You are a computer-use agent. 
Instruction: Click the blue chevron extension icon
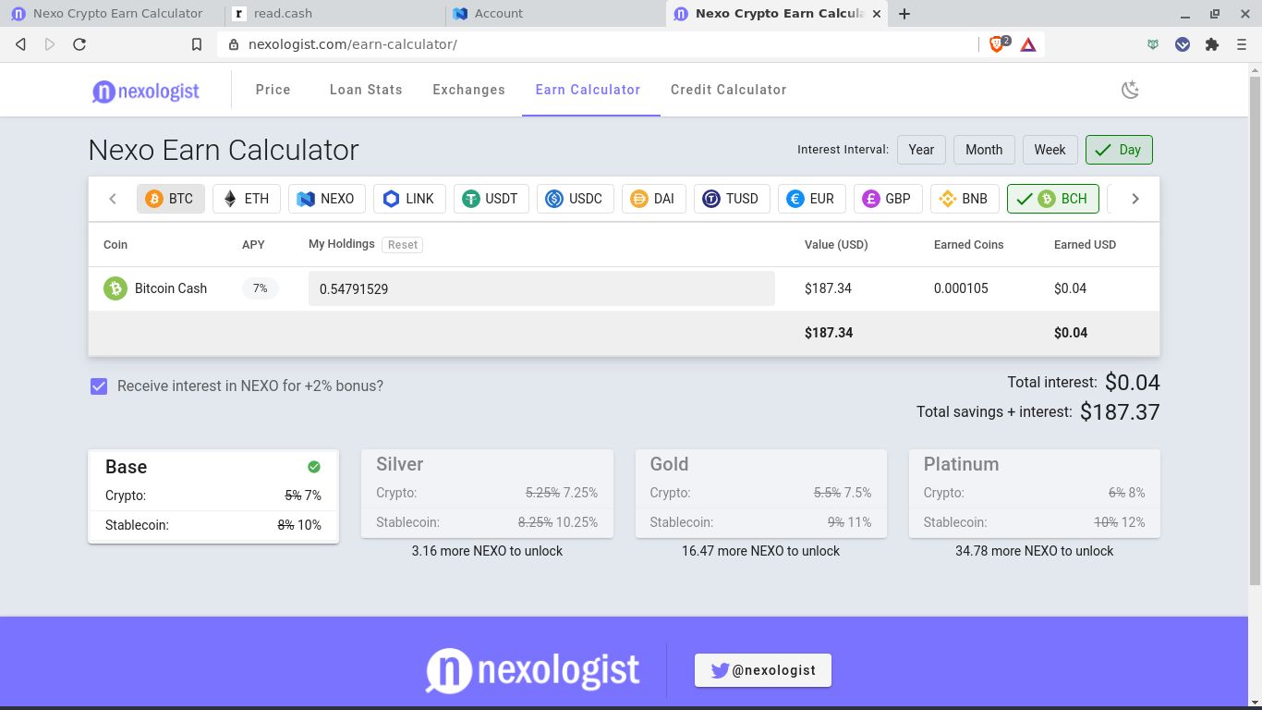click(x=1183, y=44)
